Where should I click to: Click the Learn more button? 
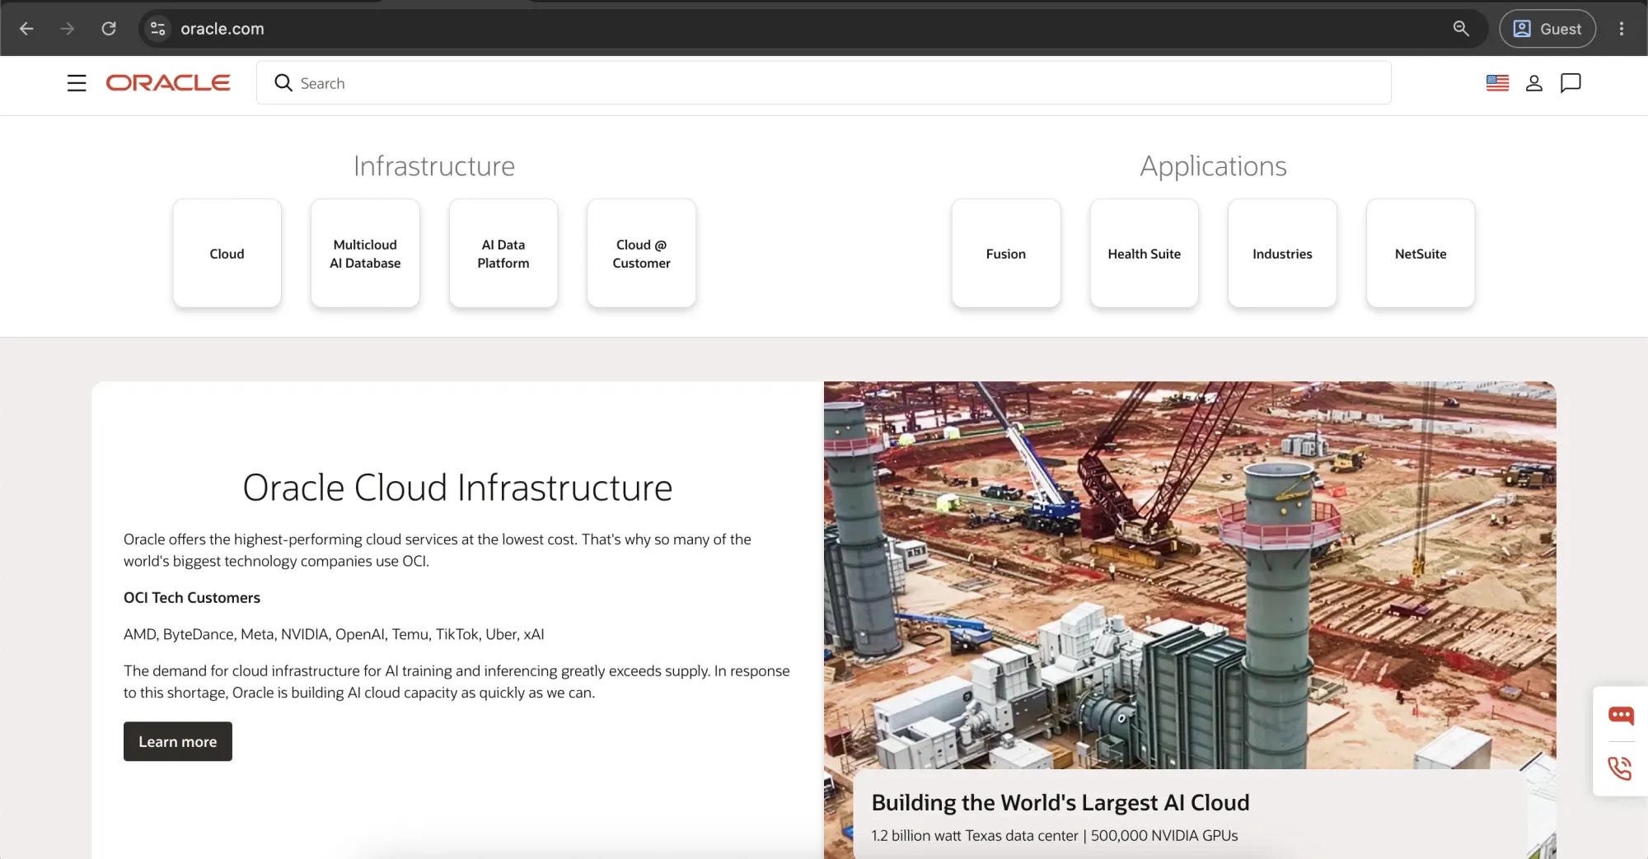[178, 742]
